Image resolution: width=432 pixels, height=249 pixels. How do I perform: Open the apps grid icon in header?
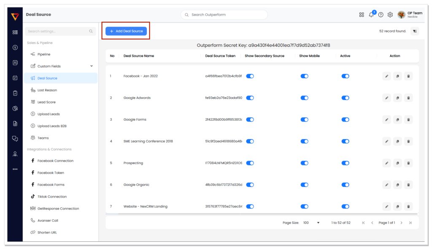pyautogui.click(x=362, y=15)
